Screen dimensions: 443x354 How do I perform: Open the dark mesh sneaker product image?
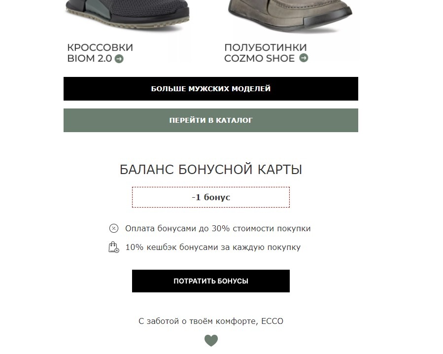(x=127, y=15)
